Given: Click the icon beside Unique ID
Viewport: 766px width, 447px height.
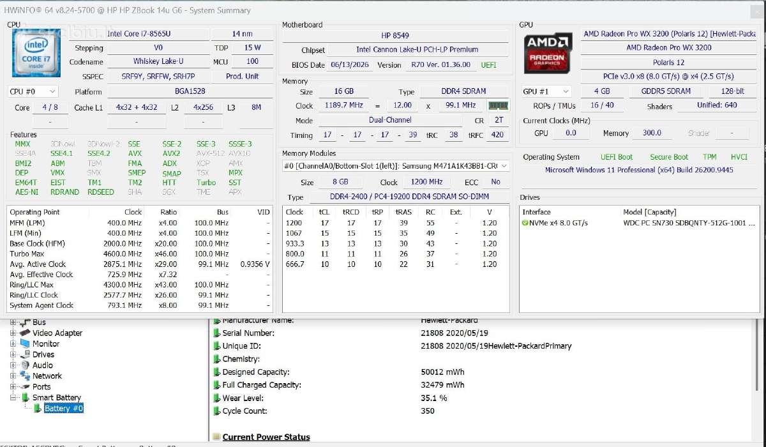Looking at the screenshot, I should (216, 346).
